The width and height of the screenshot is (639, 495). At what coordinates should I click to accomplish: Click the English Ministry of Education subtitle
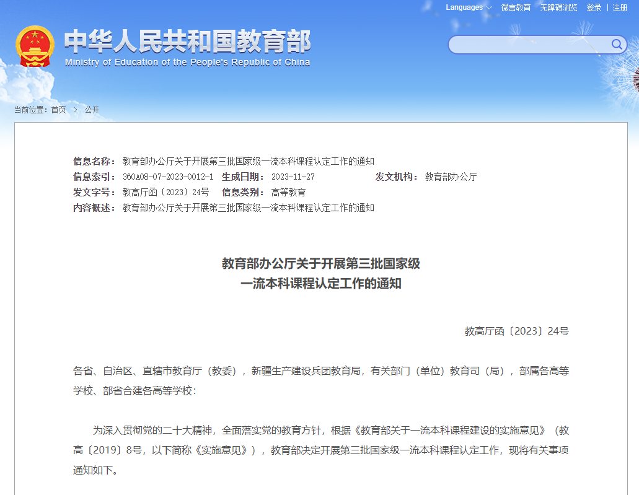click(x=187, y=63)
